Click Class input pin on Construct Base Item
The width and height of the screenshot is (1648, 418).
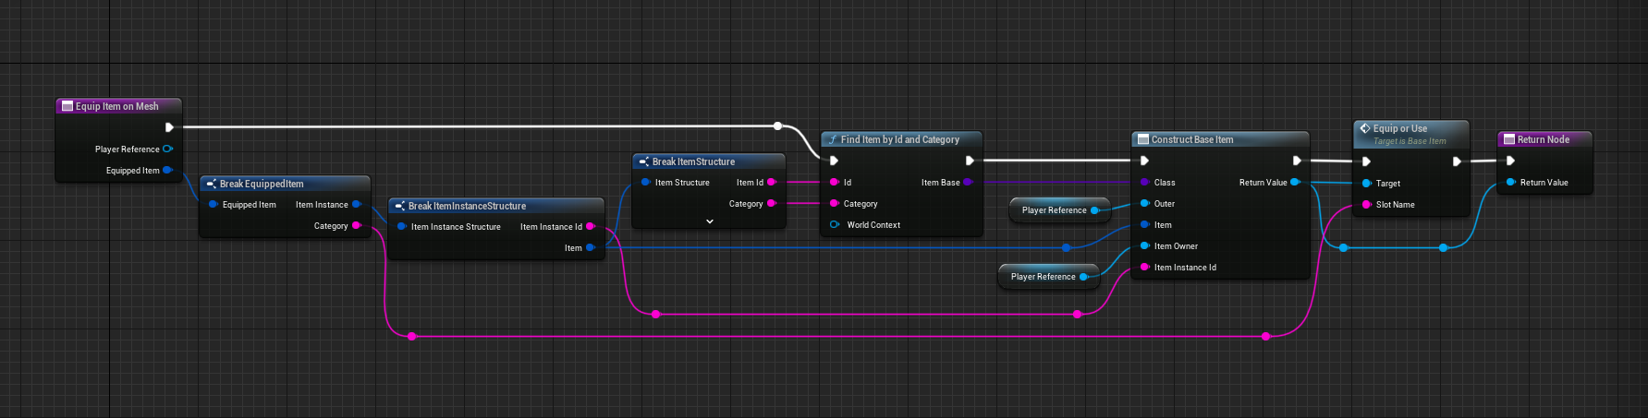1144,183
